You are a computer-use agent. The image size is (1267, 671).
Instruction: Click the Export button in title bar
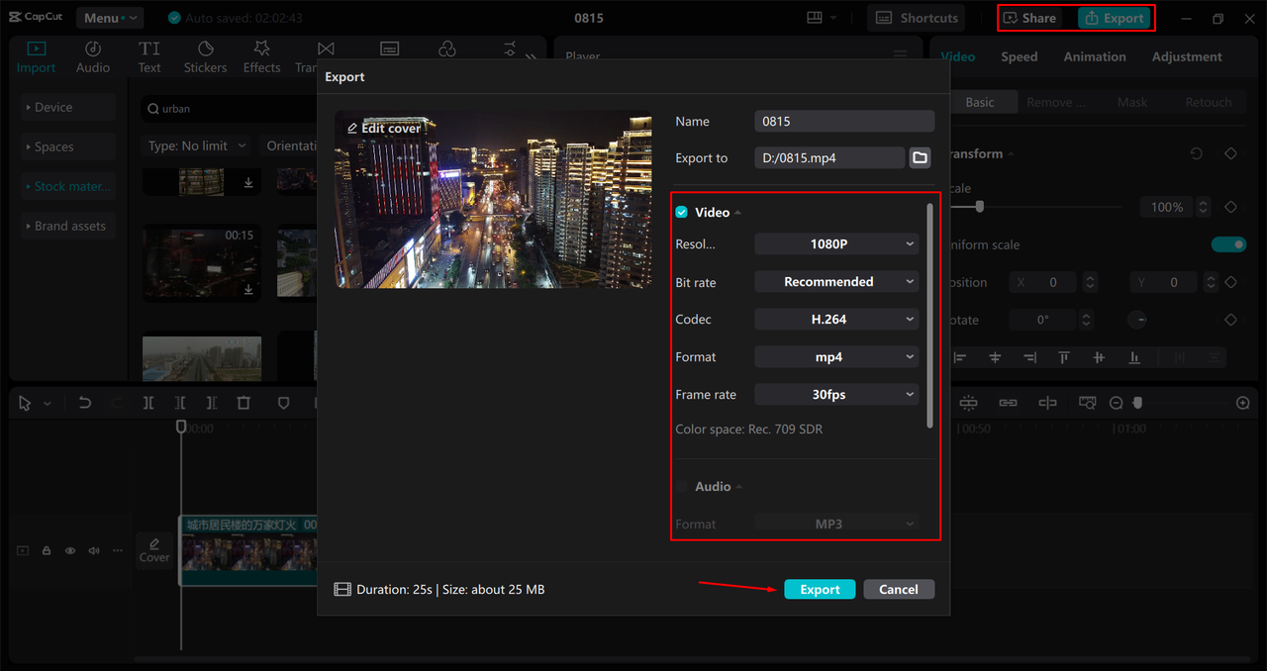pyautogui.click(x=1115, y=18)
